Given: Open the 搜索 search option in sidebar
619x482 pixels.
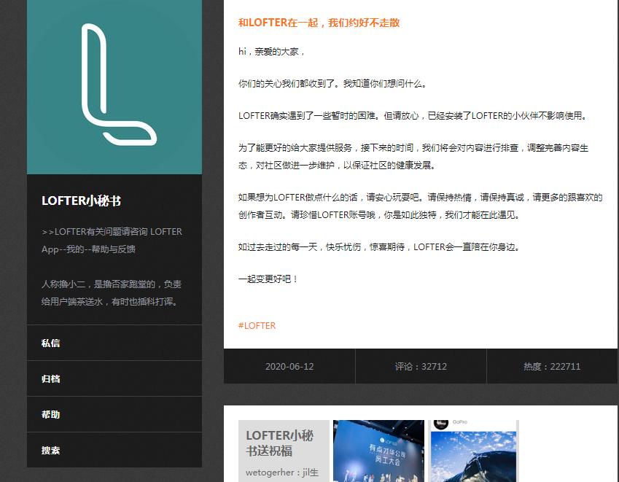Looking at the screenshot, I should (50, 450).
